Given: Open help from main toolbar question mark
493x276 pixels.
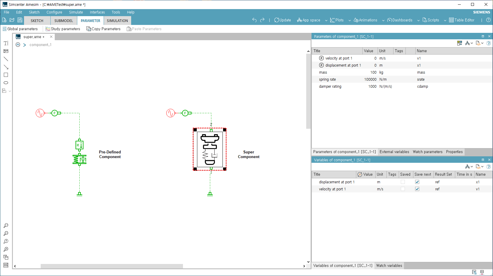Looking at the screenshot, I should (488, 20).
